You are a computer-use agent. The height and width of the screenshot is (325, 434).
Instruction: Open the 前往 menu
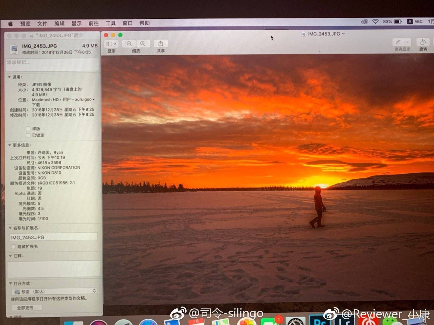93,23
